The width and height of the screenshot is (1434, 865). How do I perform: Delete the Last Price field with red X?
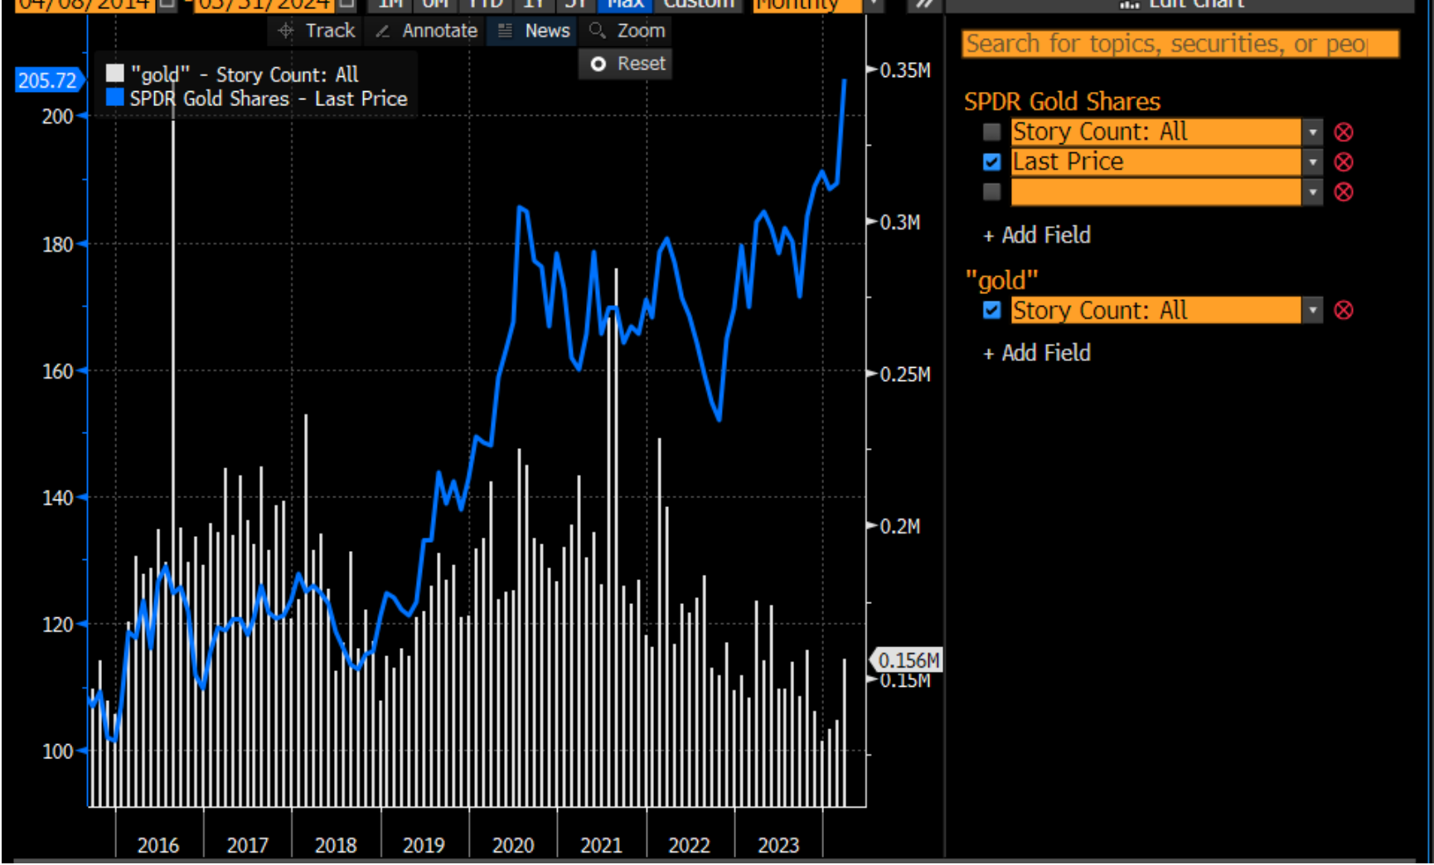pyautogui.click(x=1343, y=162)
